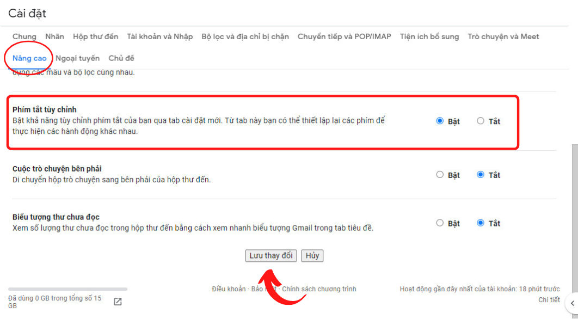Select Tắt for Biểu tượng thư chưa đọc
This screenshot has width=578, height=319.
[481, 223]
